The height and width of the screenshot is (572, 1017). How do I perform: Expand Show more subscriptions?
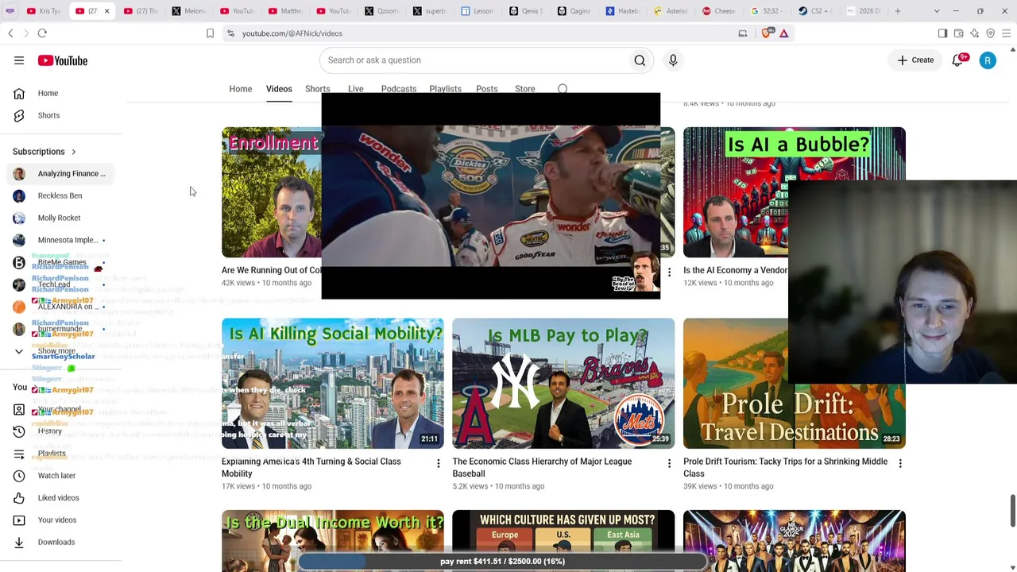coord(56,351)
